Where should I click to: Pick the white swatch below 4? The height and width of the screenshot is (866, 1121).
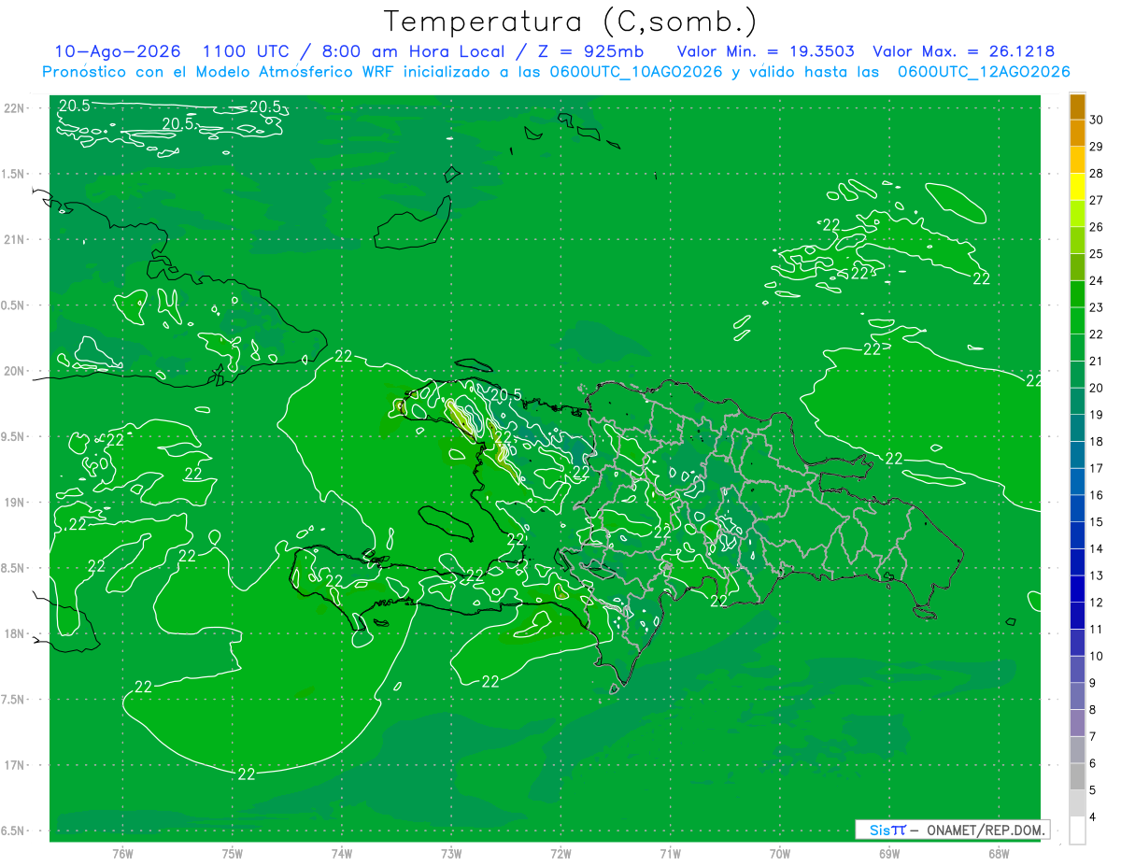pos(1077,831)
